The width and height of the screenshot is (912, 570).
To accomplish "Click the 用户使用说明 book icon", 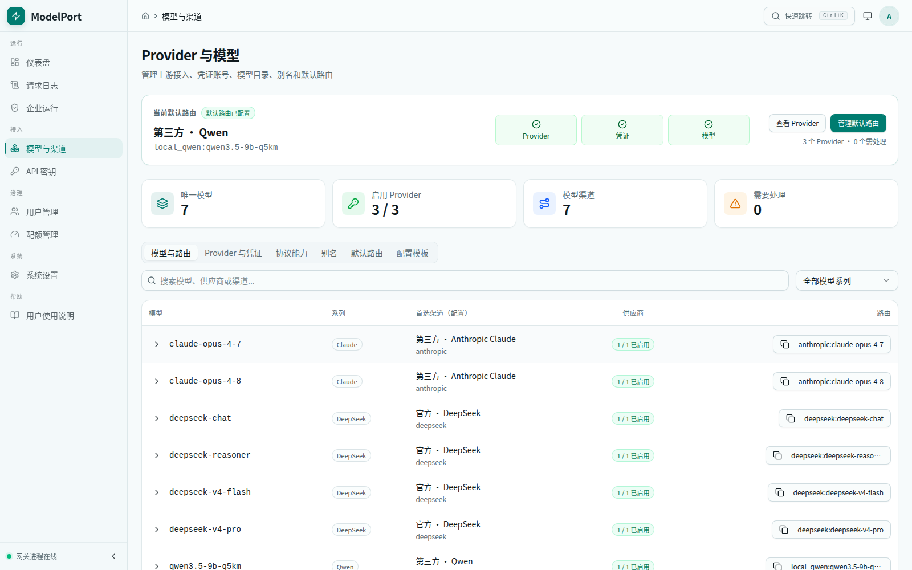I will (x=15, y=315).
